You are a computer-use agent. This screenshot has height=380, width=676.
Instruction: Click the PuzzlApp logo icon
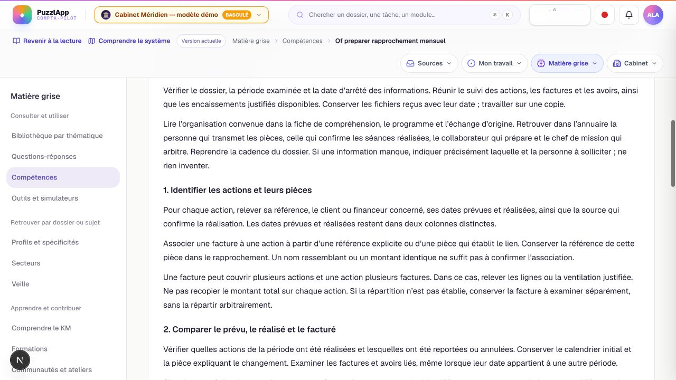(x=22, y=15)
